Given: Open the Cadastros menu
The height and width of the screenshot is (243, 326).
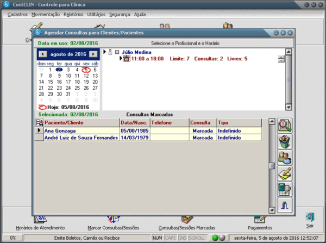Looking at the screenshot, I should click(18, 14).
